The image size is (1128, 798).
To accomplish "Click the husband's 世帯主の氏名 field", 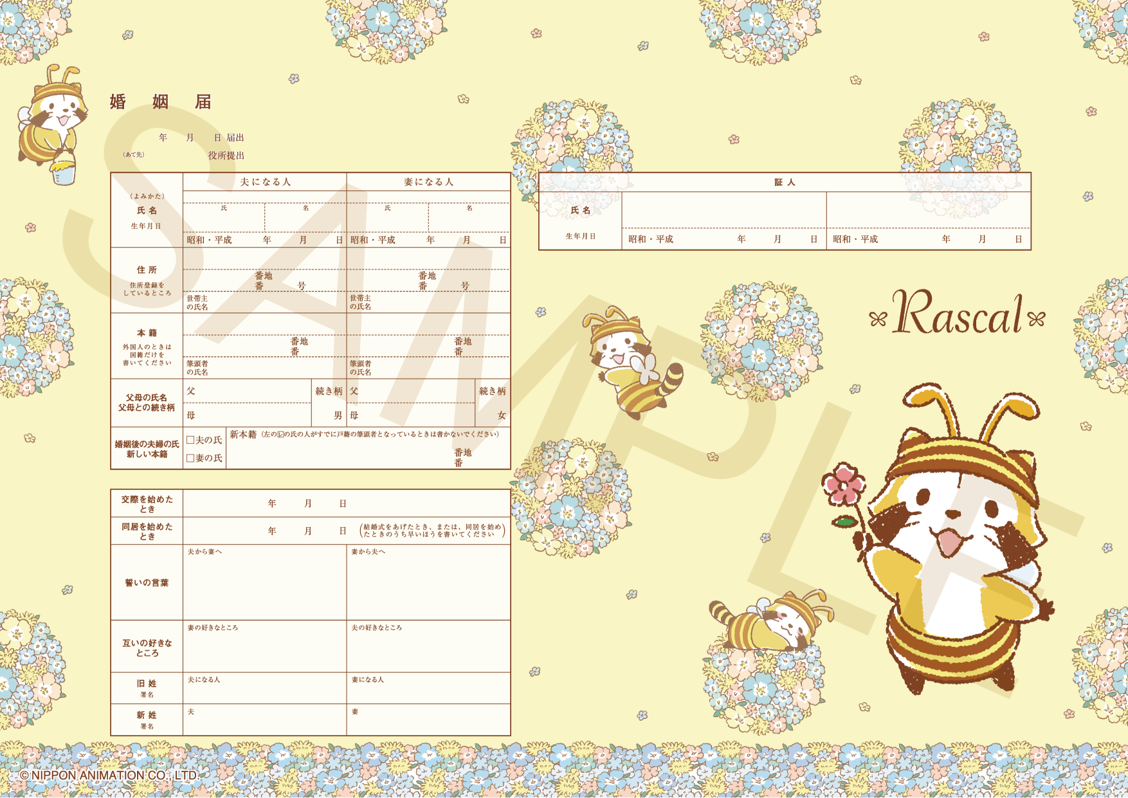I will 265,302.
